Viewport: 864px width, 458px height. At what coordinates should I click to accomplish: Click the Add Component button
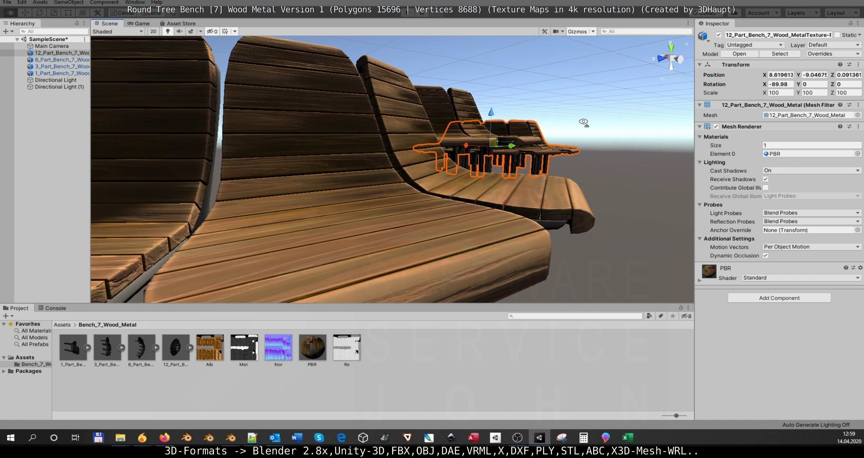(x=779, y=298)
